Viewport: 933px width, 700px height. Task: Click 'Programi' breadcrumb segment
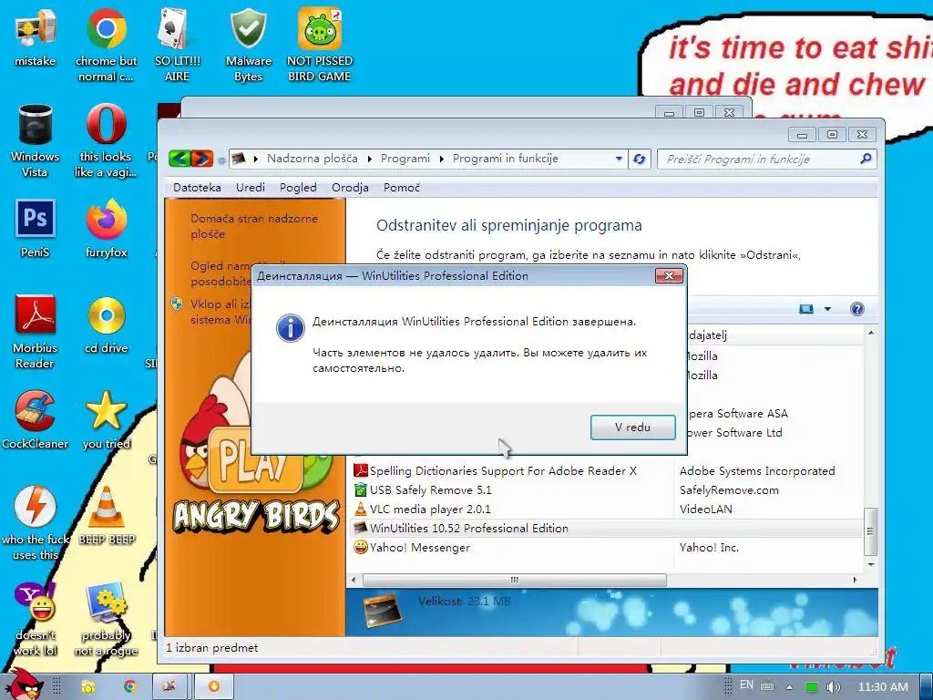[405, 159]
